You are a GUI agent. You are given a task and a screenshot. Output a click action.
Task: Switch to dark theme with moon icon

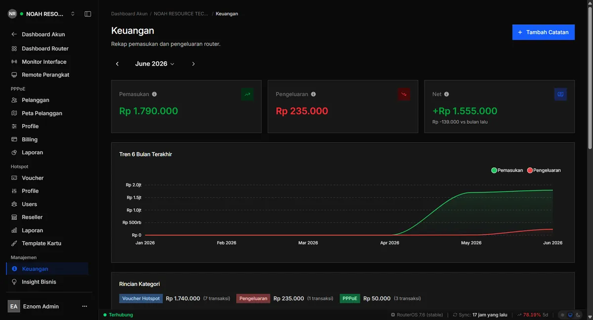(x=577, y=315)
